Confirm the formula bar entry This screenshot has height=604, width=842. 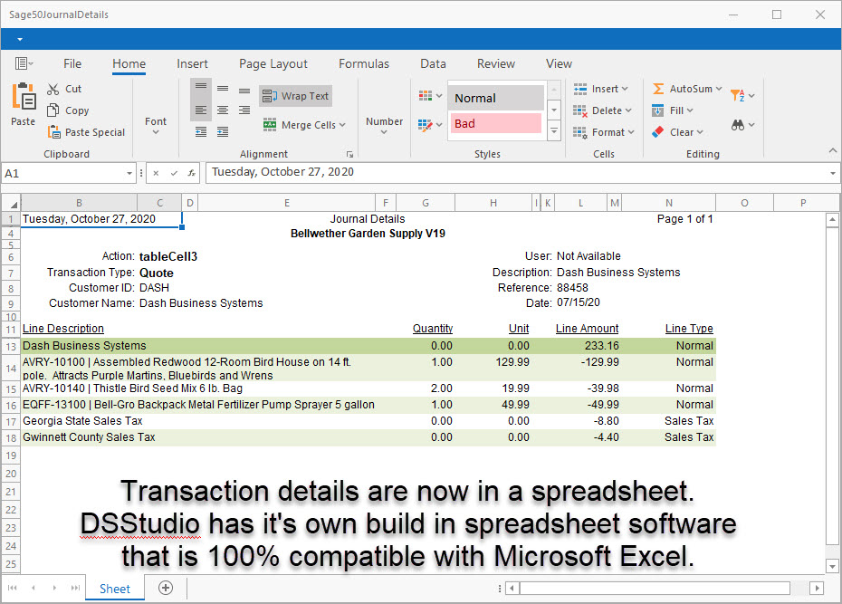pos(174,174)
